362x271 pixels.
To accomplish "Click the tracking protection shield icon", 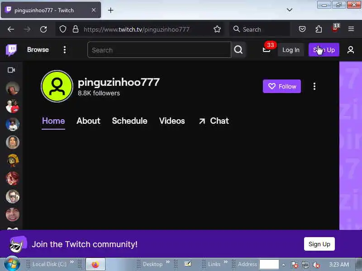I will pyautogui.click(x=63, y=29).
